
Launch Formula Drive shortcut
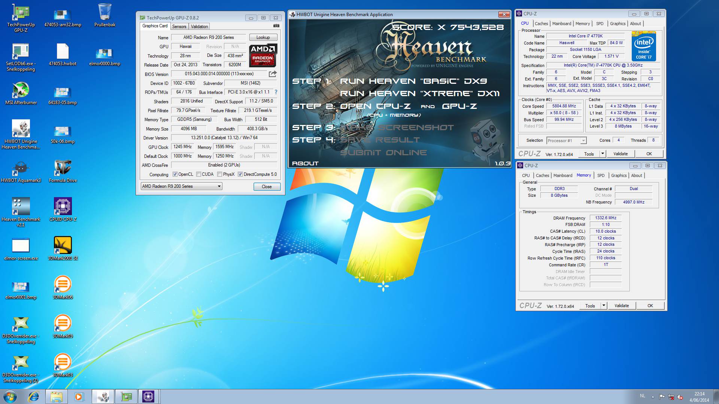[63, 171]
